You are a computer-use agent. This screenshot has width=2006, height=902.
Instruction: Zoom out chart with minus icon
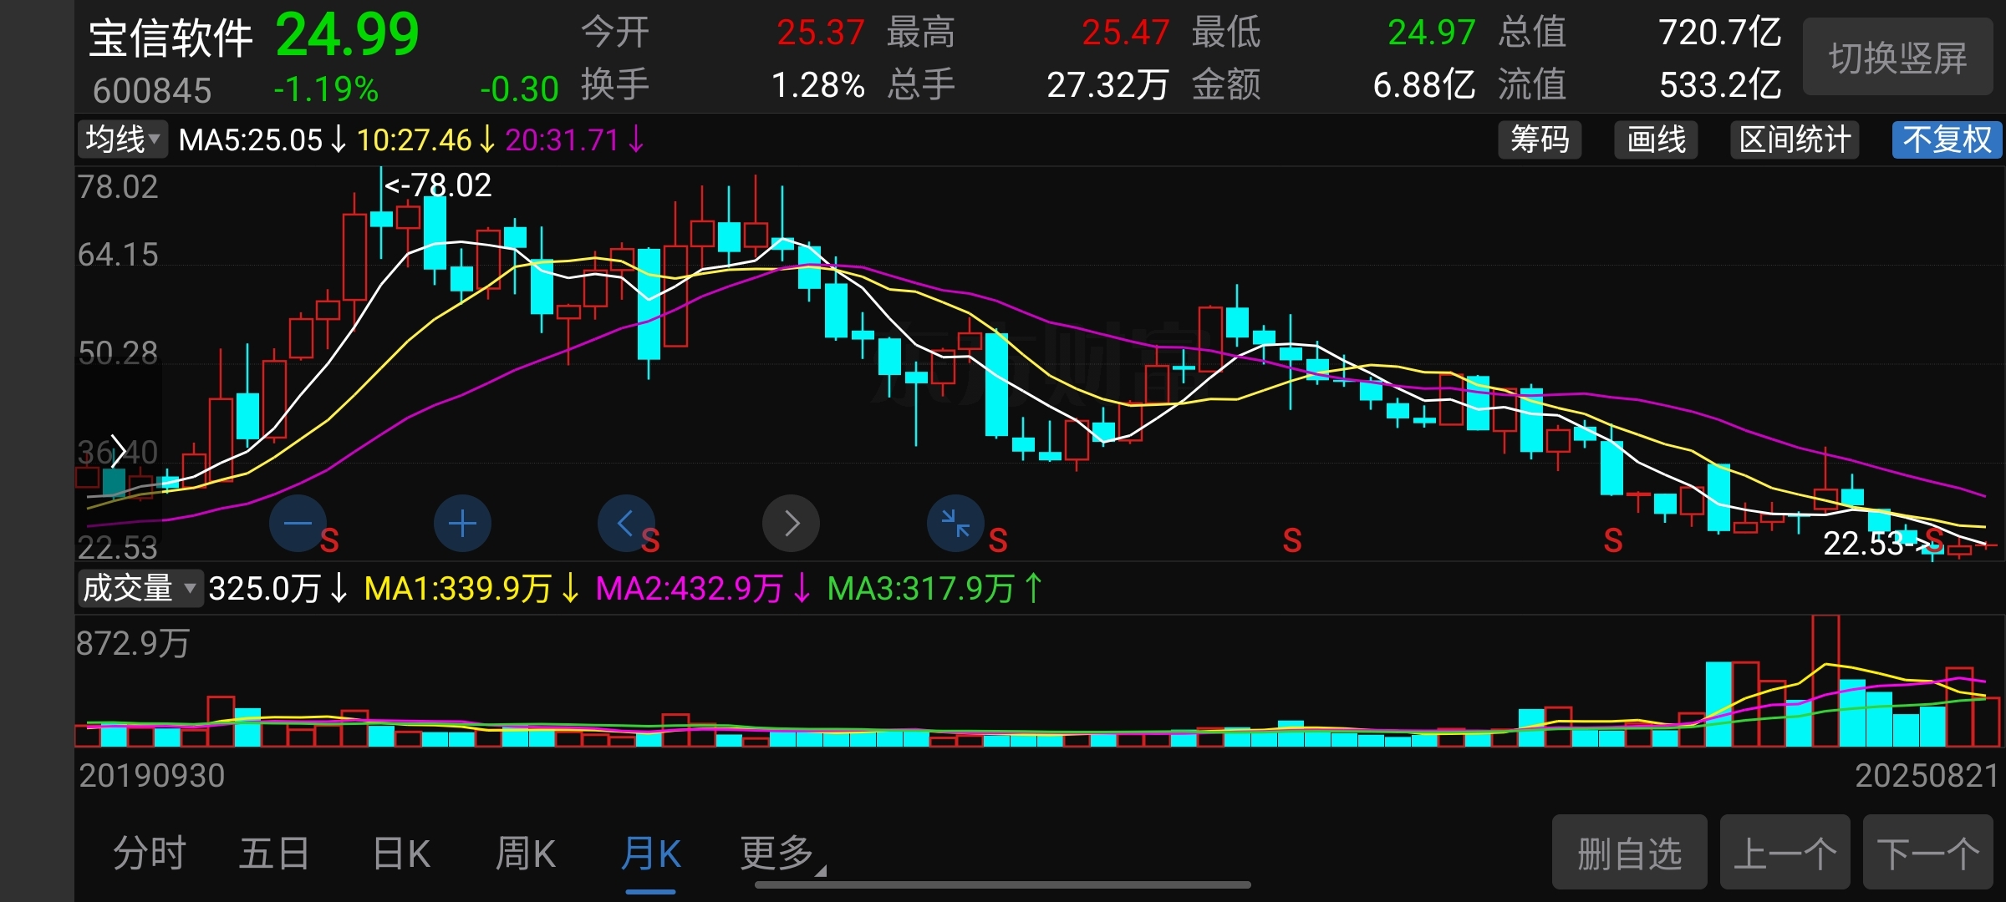pyautogui.click(x=298, y=524)
